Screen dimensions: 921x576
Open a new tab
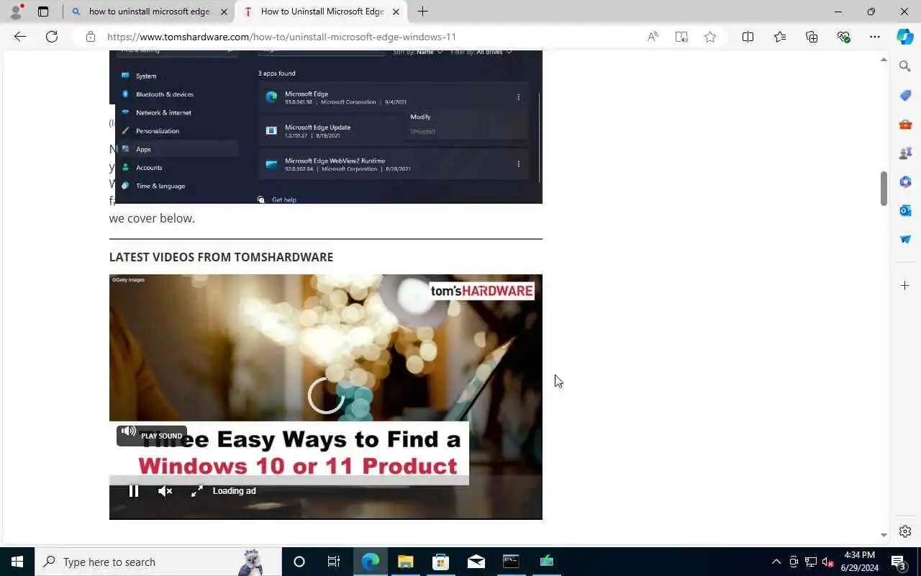[x=423, y=12]
